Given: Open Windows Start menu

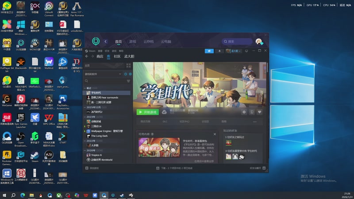Looking at the screenshot, I should pyautogui.click(x=4, y=195).
